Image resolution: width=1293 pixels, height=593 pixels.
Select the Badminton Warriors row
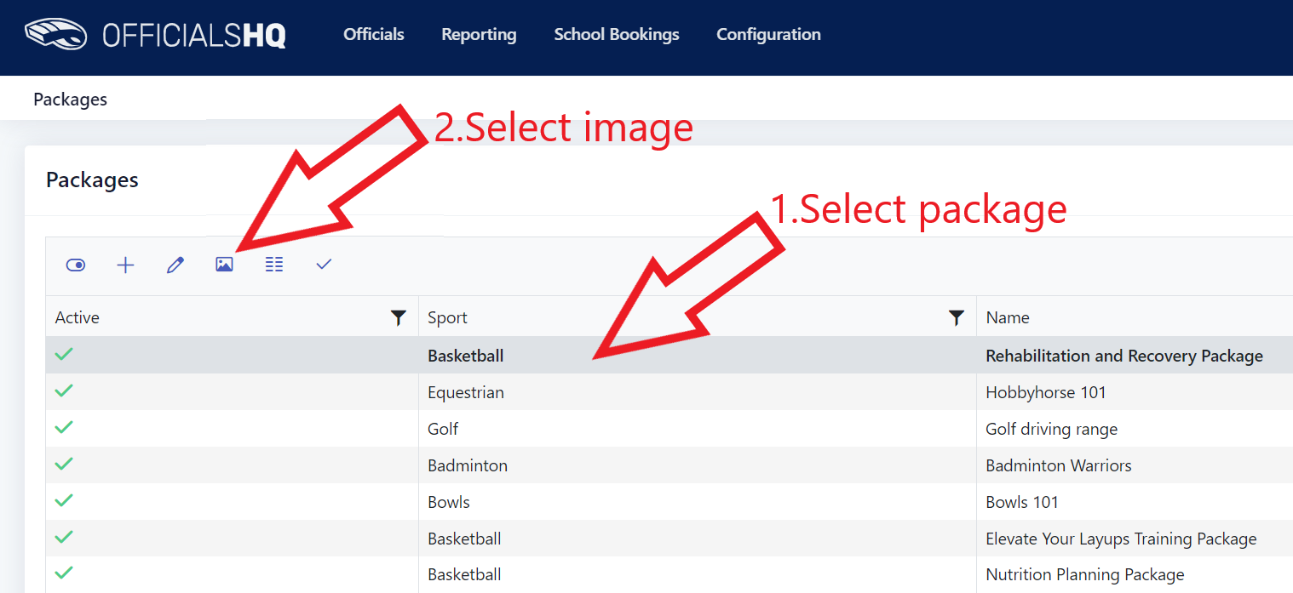669,465
